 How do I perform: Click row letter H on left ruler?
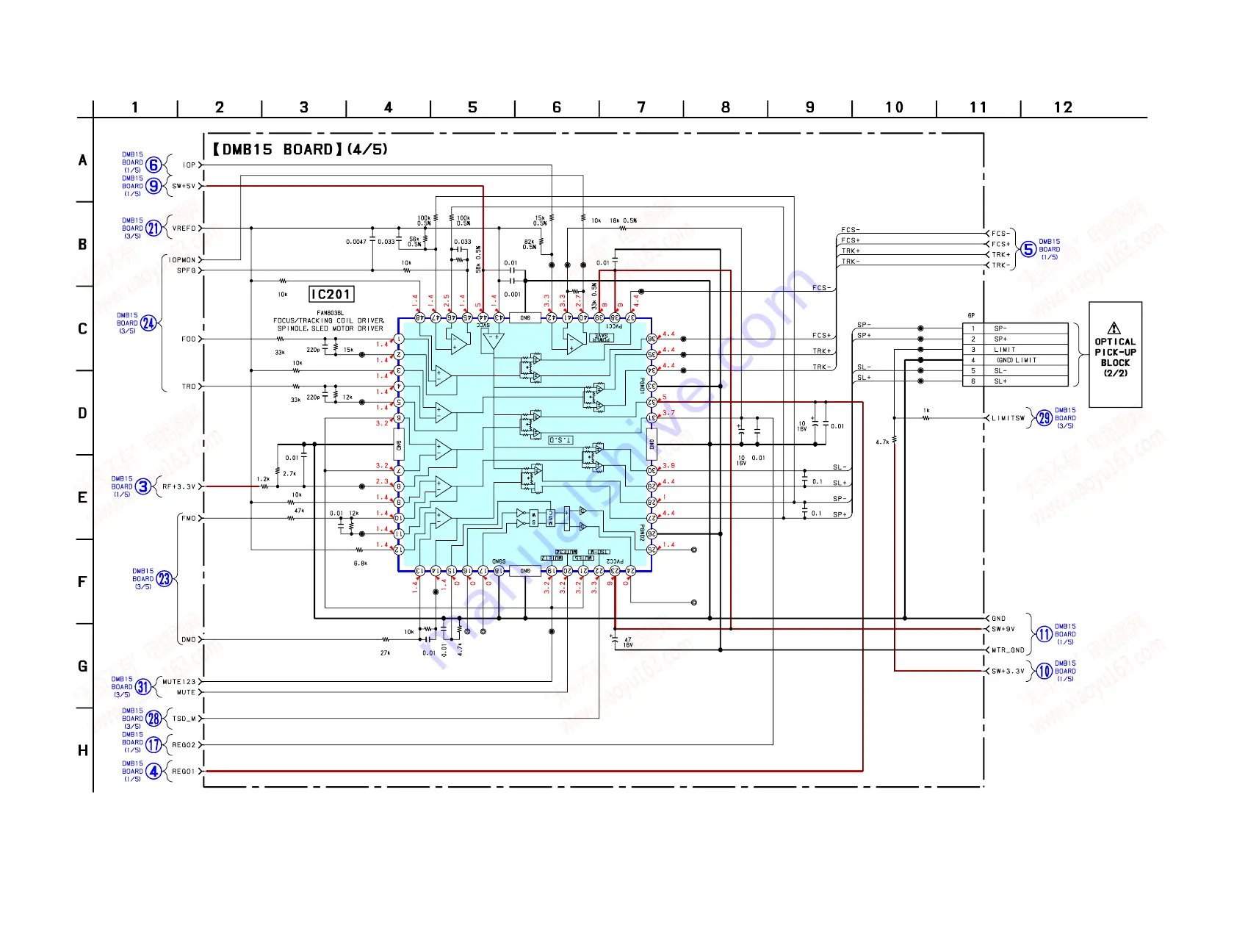tap(83, 750)
